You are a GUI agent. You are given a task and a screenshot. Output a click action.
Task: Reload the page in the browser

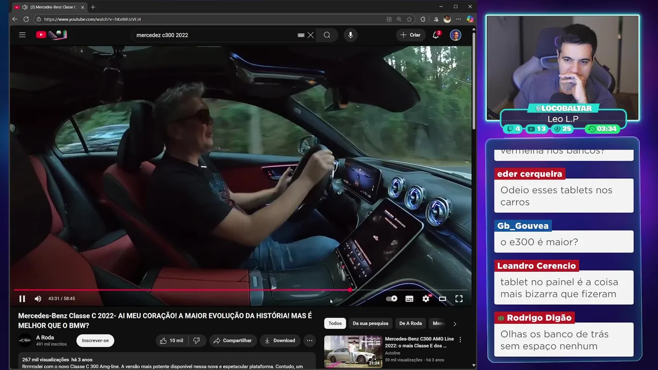(x=26, y=19)
